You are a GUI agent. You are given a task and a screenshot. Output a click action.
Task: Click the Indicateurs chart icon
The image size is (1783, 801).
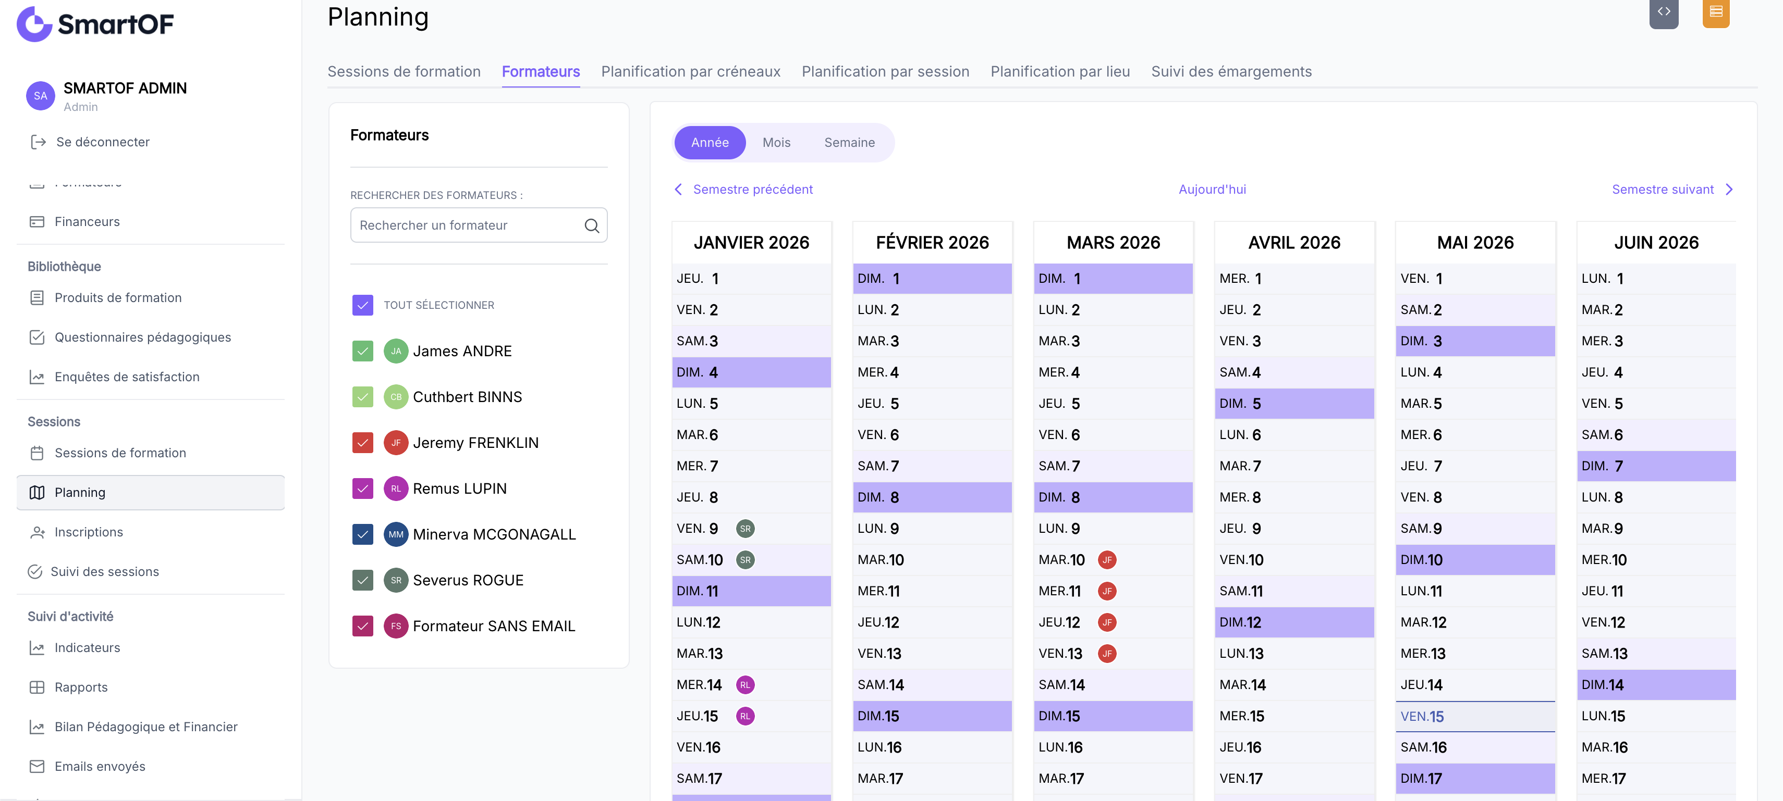38,647
